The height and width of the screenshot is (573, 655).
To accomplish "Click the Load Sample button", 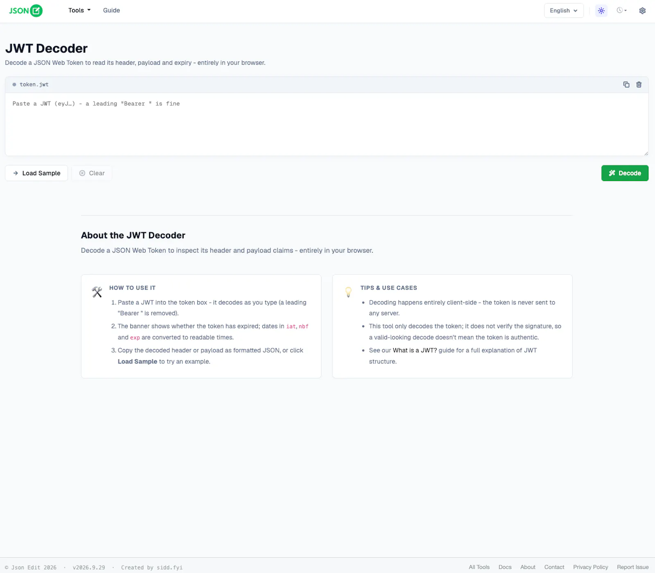I will (x=36, y=173).
